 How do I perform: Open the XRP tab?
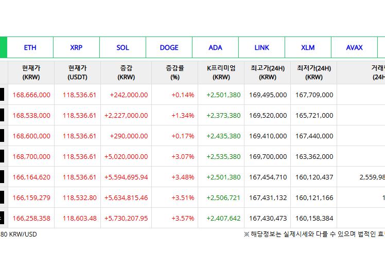tap(76, 47)
